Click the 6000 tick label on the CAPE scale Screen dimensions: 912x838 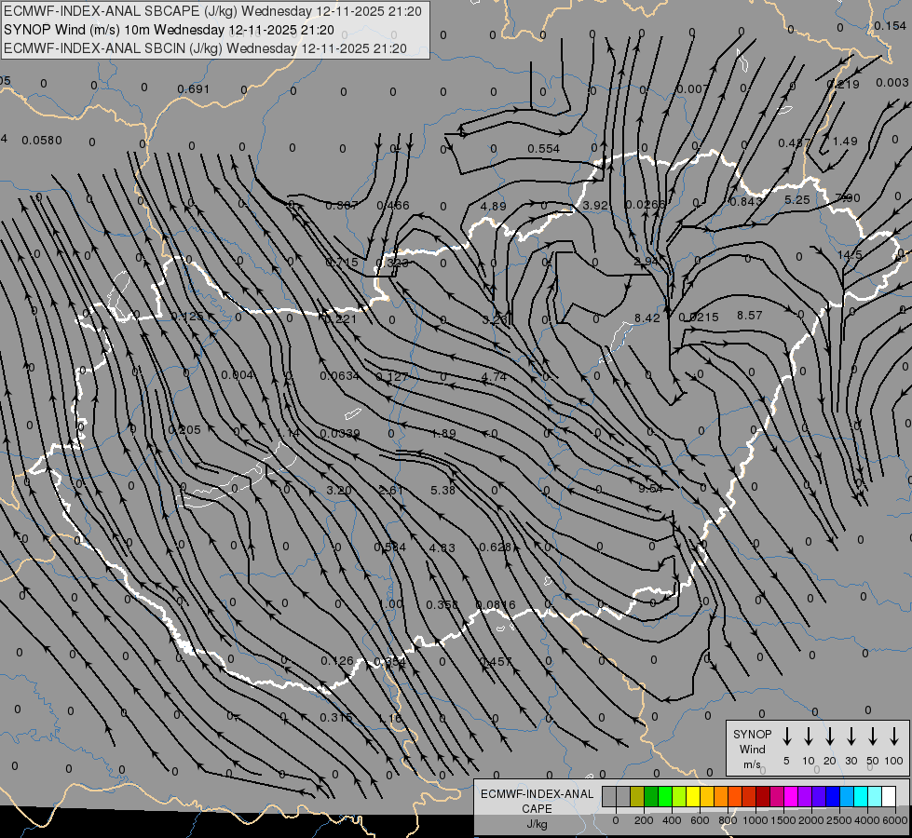tap(895, 820)
